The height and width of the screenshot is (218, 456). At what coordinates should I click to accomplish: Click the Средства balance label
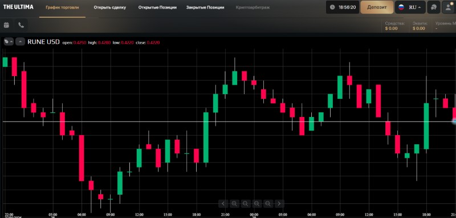(x=395, y=23)
